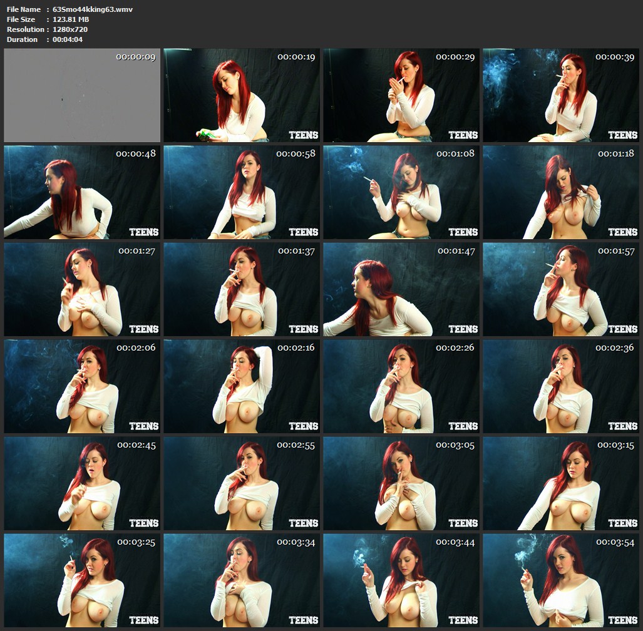Screen dimensions: 643x631
Task: Click the frame stamped 00:01:57
Action: [x=560, y=289]
